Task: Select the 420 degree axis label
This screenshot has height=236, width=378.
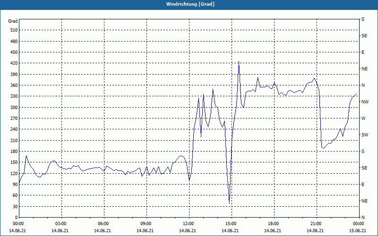Action: point(14,63)
